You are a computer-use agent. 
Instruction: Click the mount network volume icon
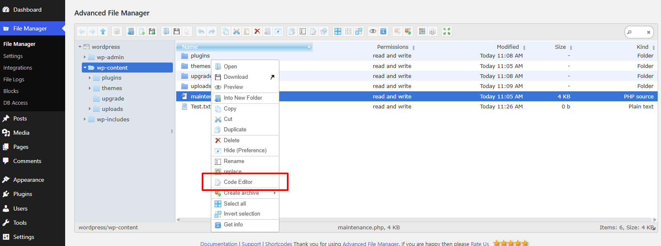pyautogui.click(x=117, y=31)
